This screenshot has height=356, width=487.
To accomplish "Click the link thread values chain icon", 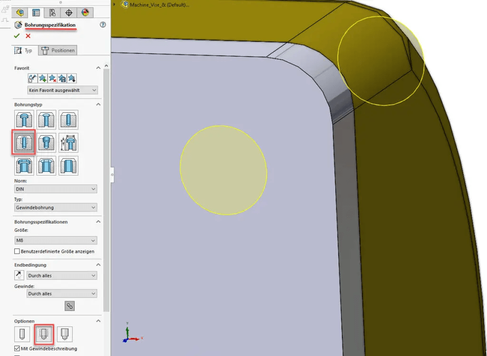I will point(70,306).
